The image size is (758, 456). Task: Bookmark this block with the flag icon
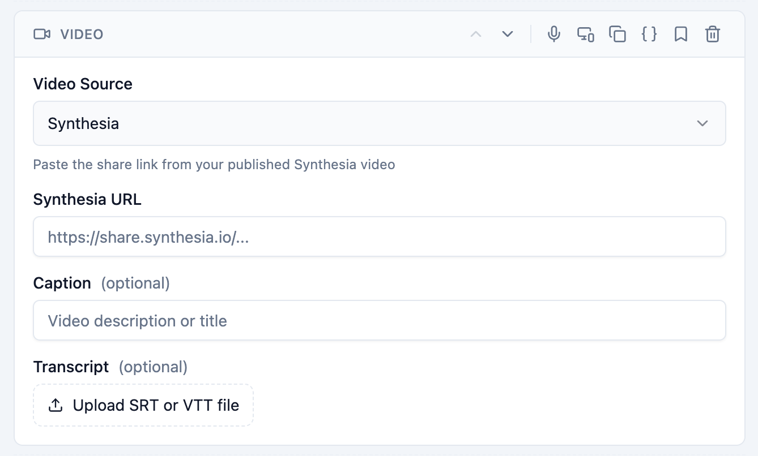[680, 34]
